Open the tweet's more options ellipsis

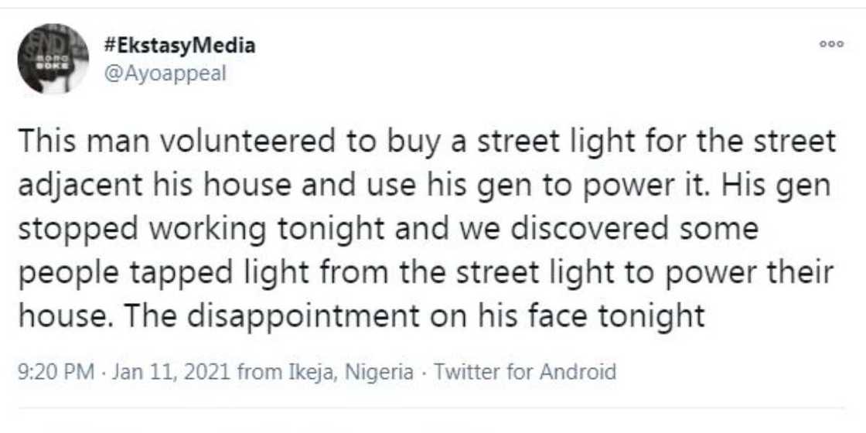pos(831,45)
